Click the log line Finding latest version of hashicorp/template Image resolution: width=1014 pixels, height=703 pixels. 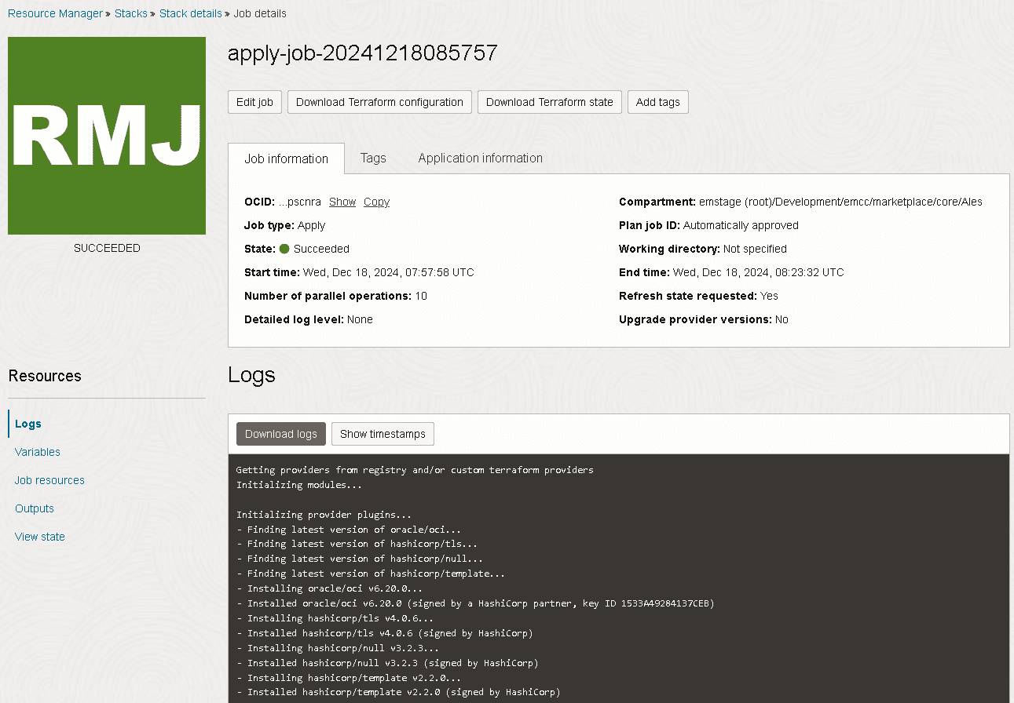point(371,574)
